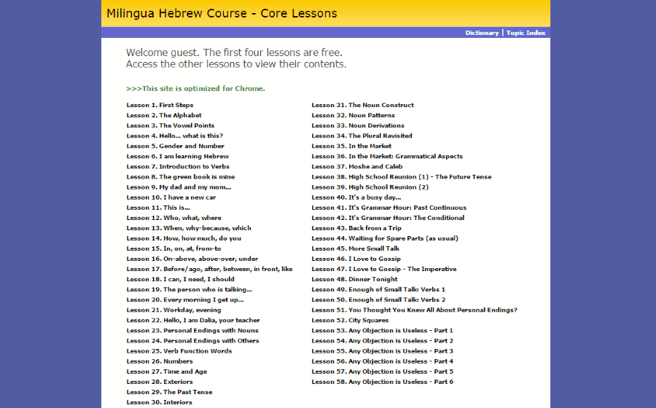Viewport: 656px width, 408px height.
Task: Open Lesson 39. High School Reunion (2)
Action: click(370, 187)
